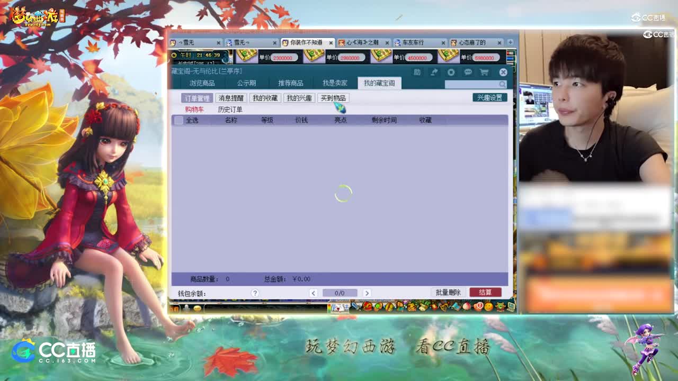Click the wallet balance question mark icon
This screenshot has width=678, height=381.
click(255, 293)
